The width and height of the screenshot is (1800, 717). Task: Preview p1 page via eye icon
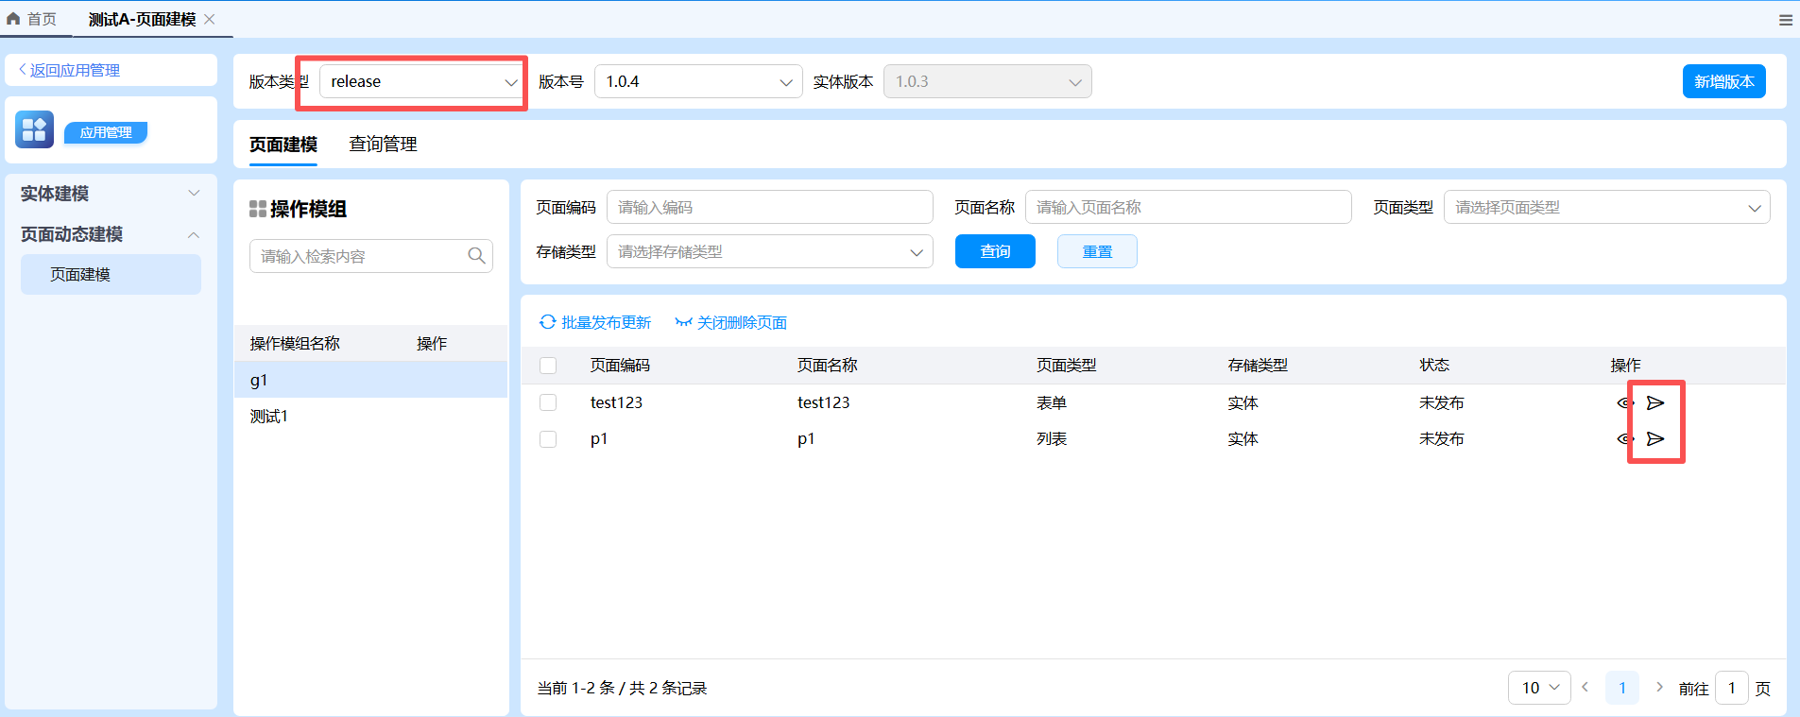(1624, 439)
